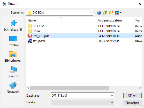Open Schnellzugriff in the sidebar
Screen dimensions: 144x108
pyautogui.click(x=13, y=26)
